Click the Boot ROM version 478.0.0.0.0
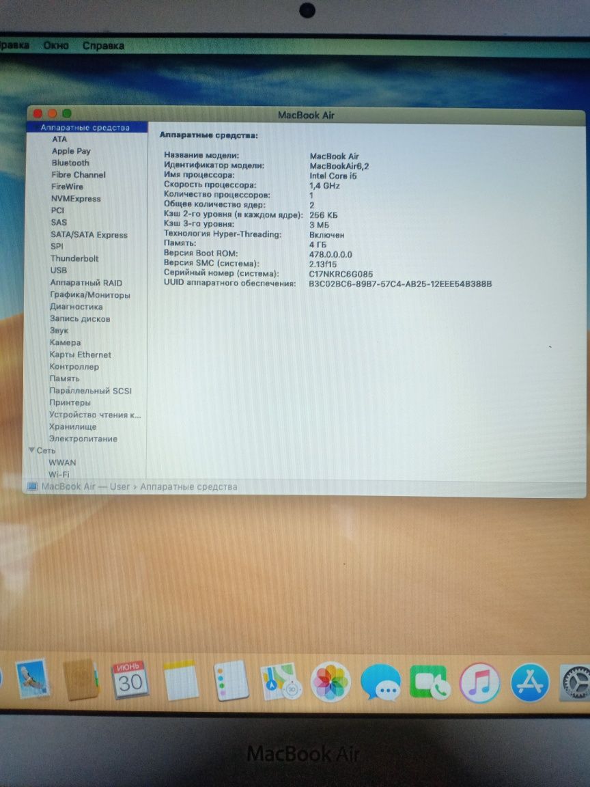This screenshot has height=787, width=590. point(330,254)
